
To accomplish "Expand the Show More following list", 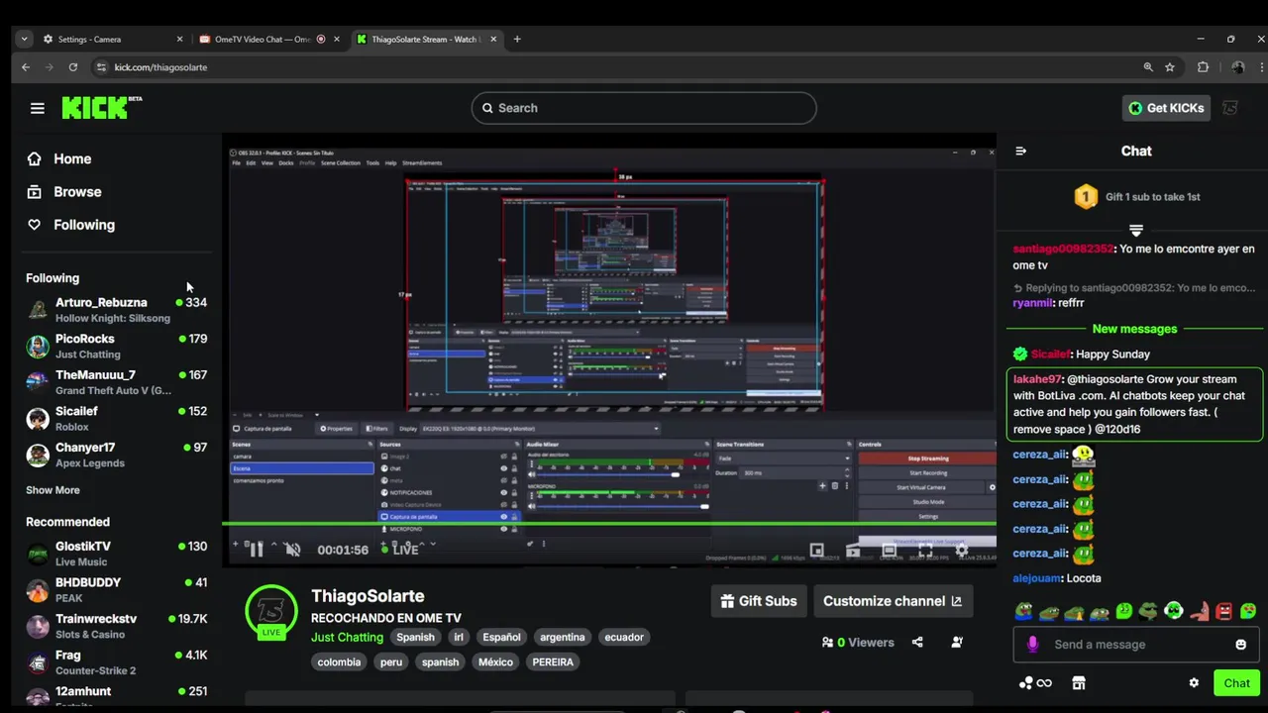I will click(x=53, y=490).
